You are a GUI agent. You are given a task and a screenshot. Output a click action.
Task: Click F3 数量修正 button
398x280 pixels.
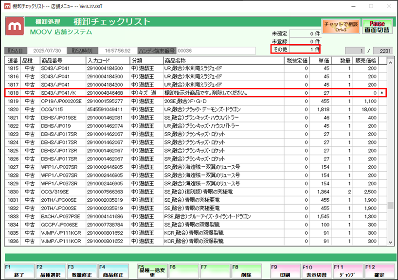[82, 271]
